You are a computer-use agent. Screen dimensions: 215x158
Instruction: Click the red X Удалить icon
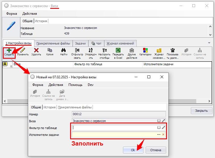(36, 50)
